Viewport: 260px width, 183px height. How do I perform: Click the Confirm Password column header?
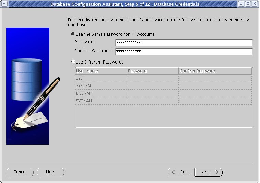[215, 71]
